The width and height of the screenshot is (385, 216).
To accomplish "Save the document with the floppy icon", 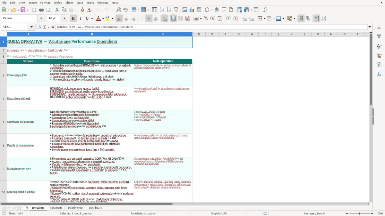I will pyautogui.click(x=23, y=10).
